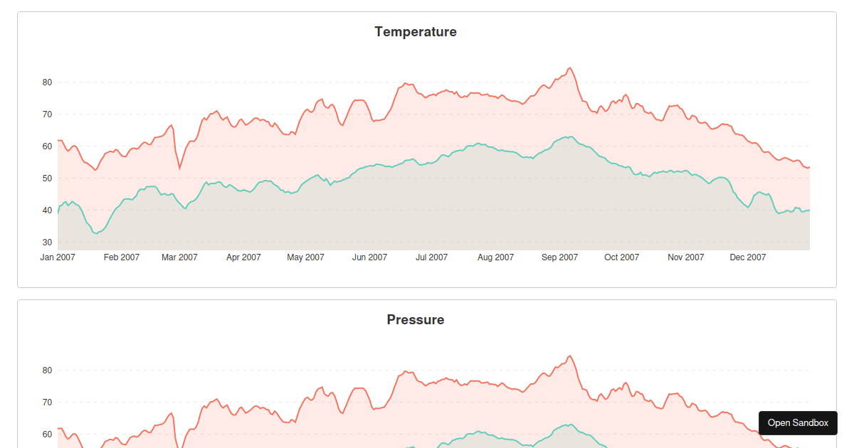Select the Jul 2007 x-axis label
This screenshot has width=854, height=448.
[432, 257]
